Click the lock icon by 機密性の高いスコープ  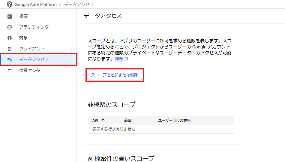point(90,159)
